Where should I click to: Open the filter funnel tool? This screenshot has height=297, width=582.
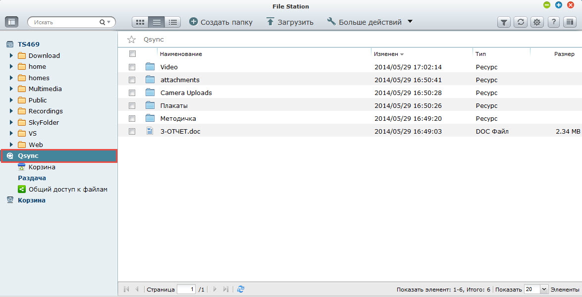[x=504, y=22]
